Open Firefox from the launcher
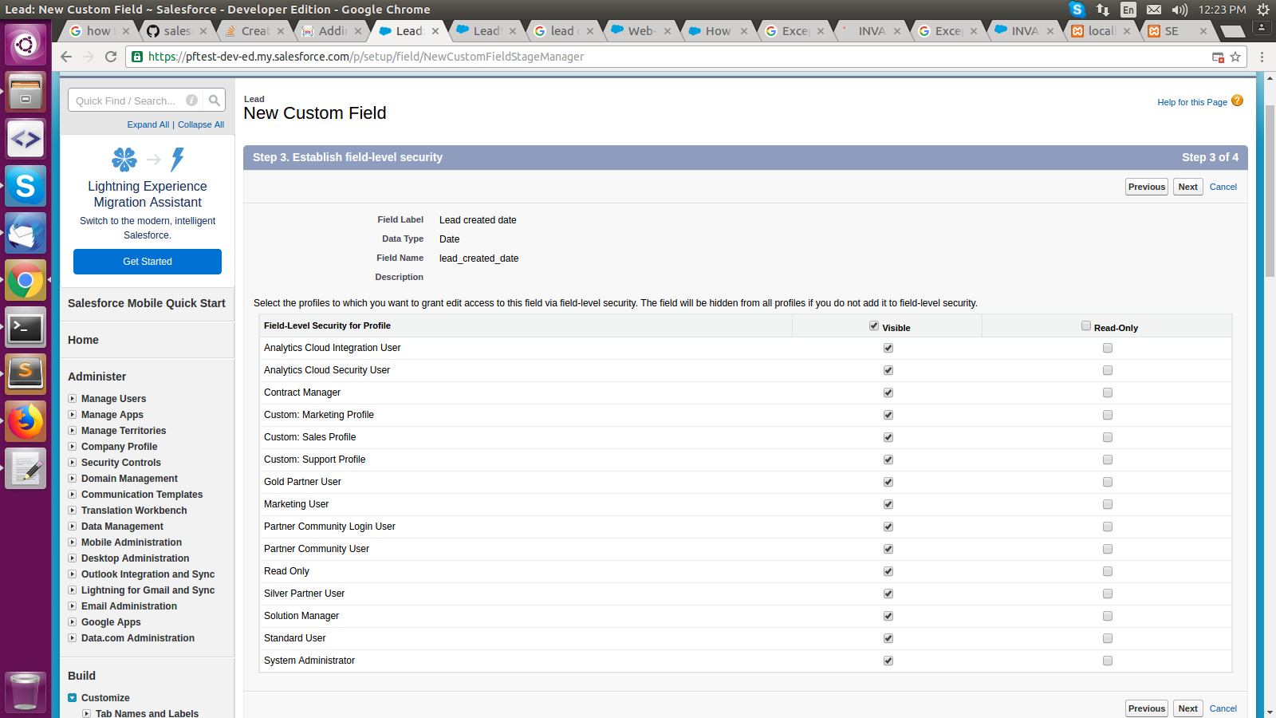 point(26,421)
